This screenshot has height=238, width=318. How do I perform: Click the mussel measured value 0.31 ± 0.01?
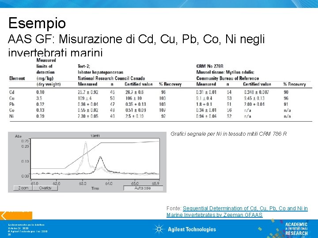point(206,92)
